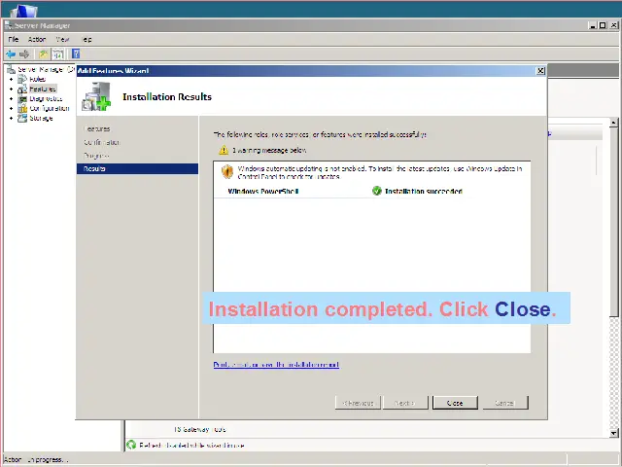The width and height of the screenshot is (622, 467).
Task: Click the Storage node icon
Action: [22, 118]
